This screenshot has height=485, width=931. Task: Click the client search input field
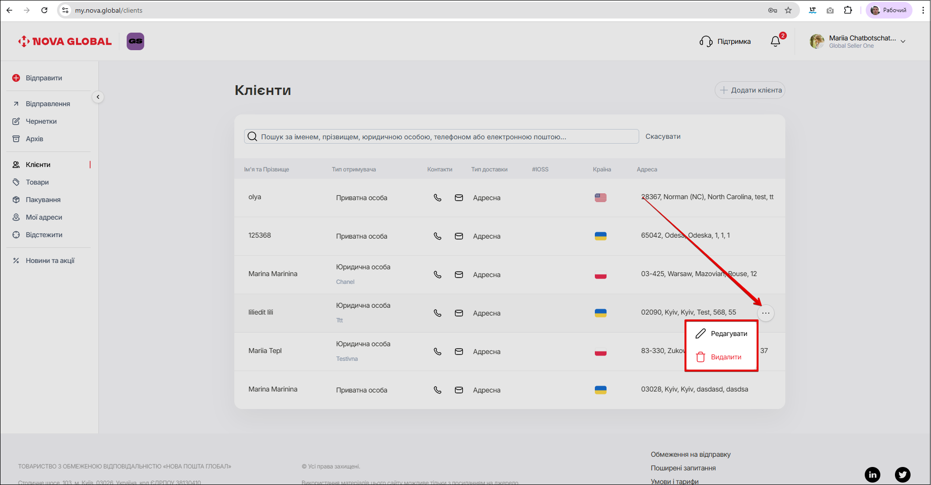click(x=441, y=136)
